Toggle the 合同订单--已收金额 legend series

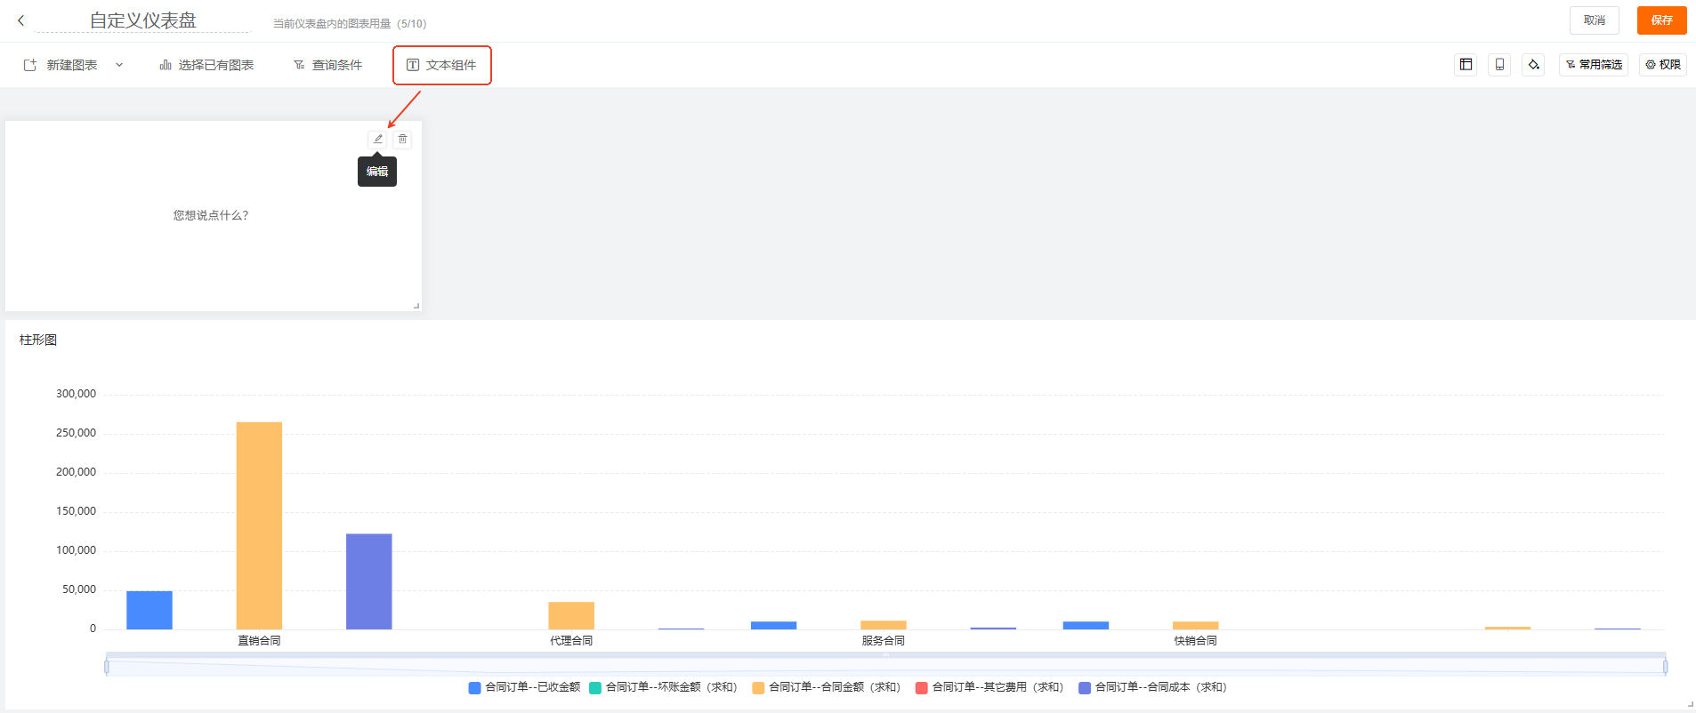pos(524,687)
